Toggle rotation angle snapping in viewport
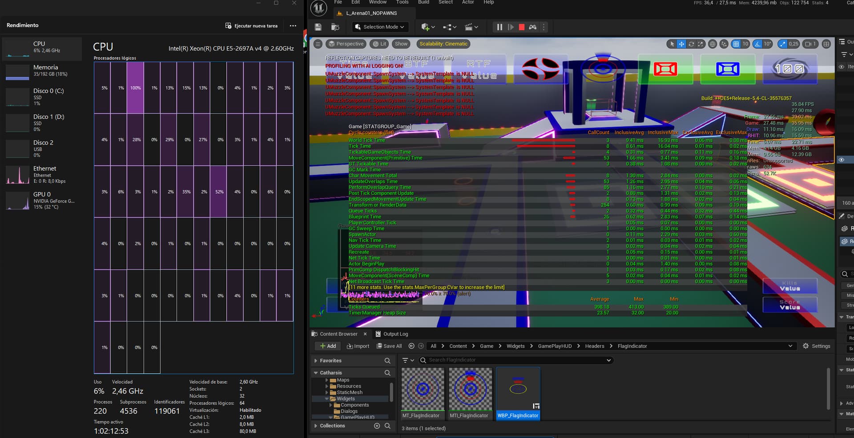The image size is (854, 438). tap(757, 44)
